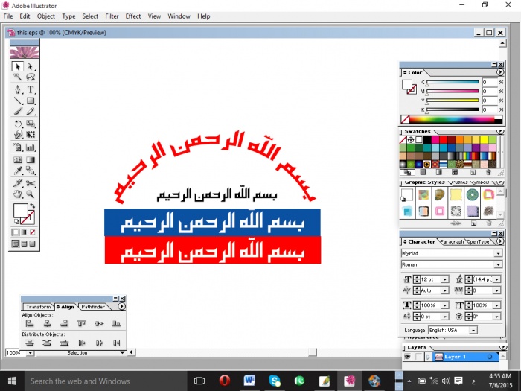The width and height of the screenshot is (521, 391).
Task: Click the Black (K) slider in Color panel
Action: [453, 109]
